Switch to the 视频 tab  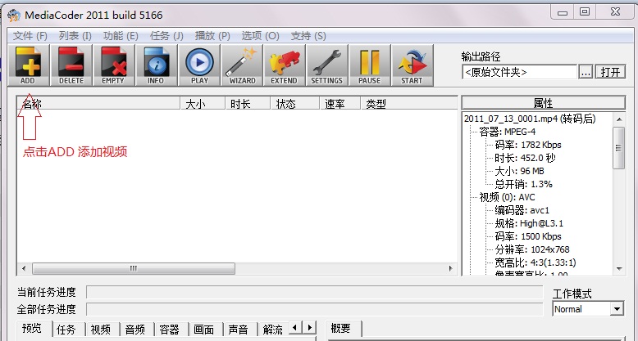tap(101, 330)
